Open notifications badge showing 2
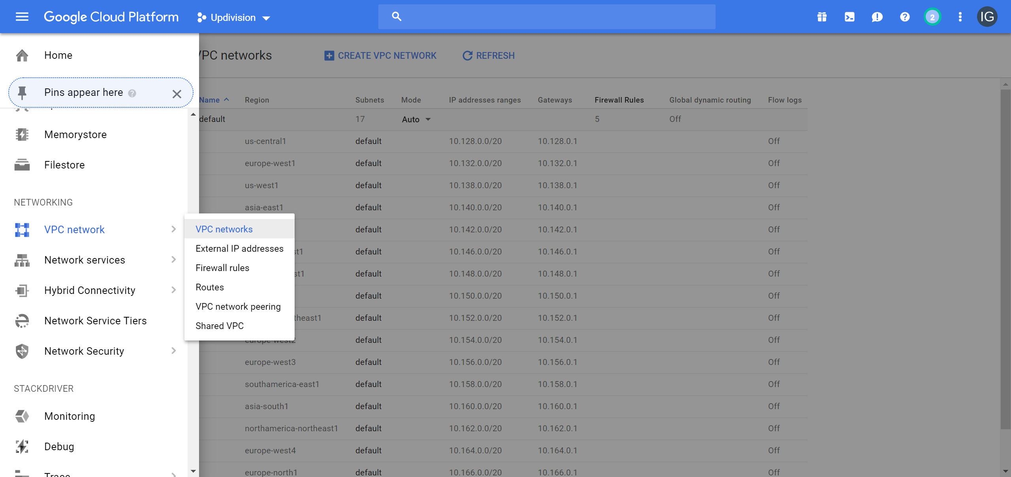This screenshot has width=1011, height=477. click(932, 17)
